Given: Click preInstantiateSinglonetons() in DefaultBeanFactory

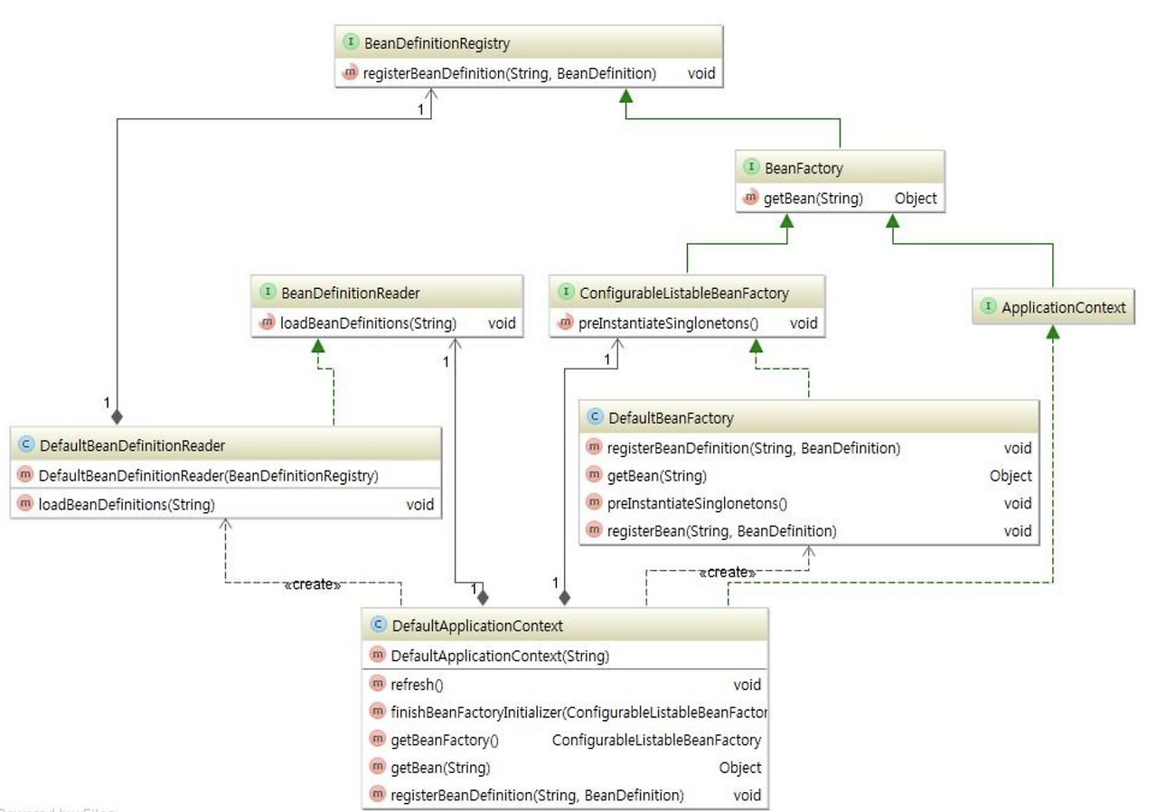Looking at the screenshot, I should pyautogui.click(x=698, y=504).
